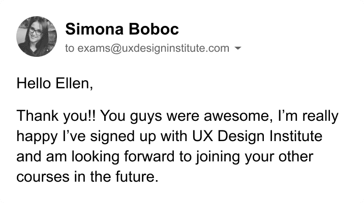
Task: Expand recipient details dropdown arrow
Action: [238, 49]
